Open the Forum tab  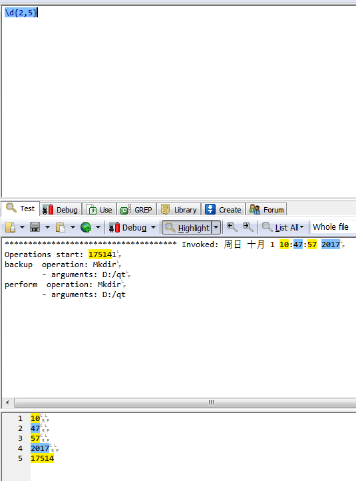[x=267, y=210]
